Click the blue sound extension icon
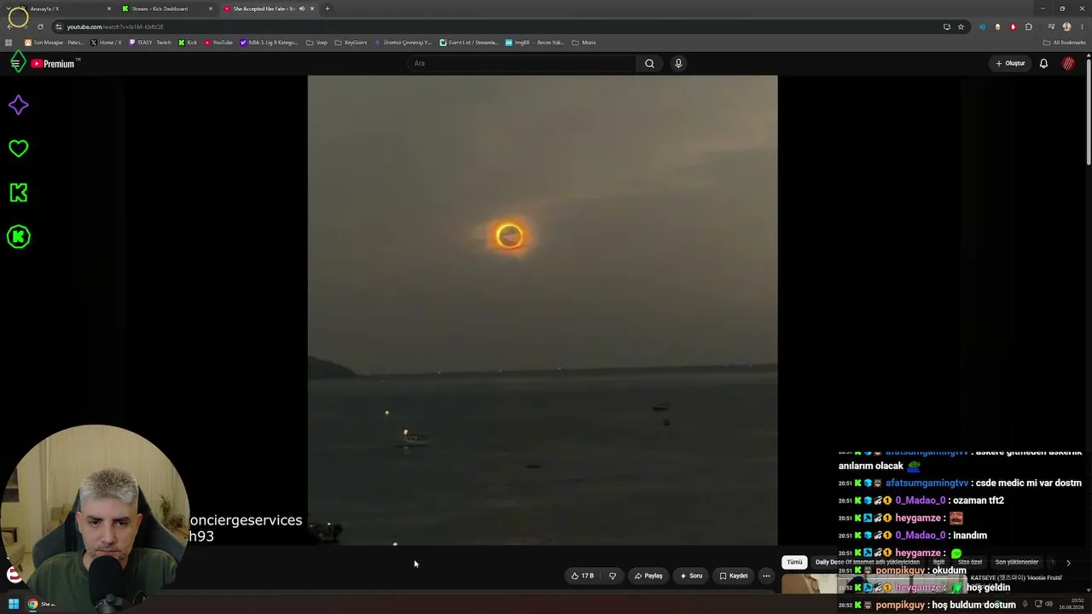1092x614 pixels. (982, 26)
